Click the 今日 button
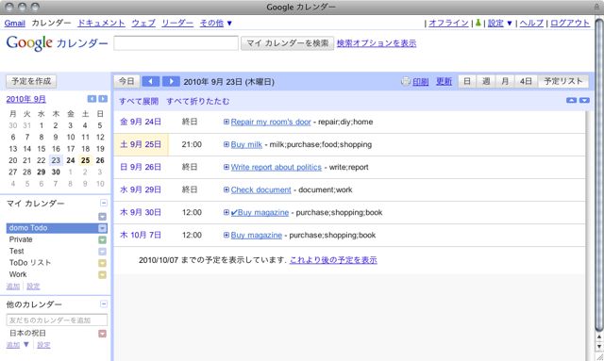Screen dimensions: 604x361 tap(126, 82)
